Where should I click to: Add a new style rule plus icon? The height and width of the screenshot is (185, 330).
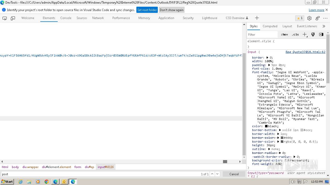[x=305, y=34]
